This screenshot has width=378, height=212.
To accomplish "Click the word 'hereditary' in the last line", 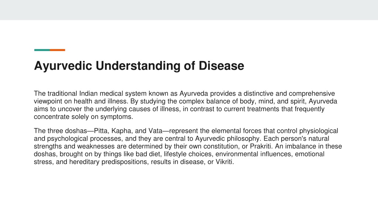I will tap(84, 162).
